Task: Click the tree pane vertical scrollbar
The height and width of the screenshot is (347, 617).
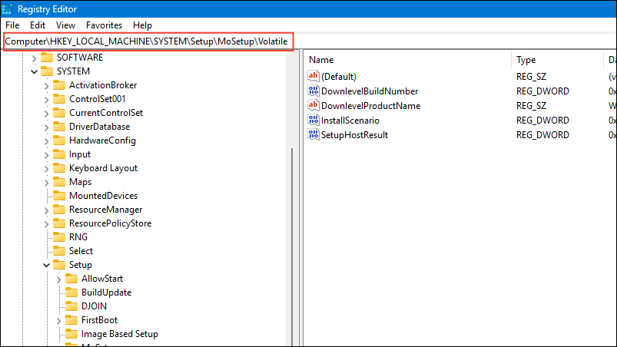Action: (x=291, y=230)
